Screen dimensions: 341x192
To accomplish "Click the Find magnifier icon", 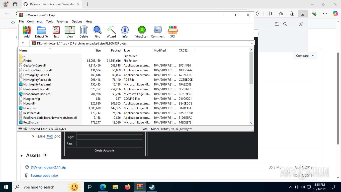I will click(x=97, y=32).
